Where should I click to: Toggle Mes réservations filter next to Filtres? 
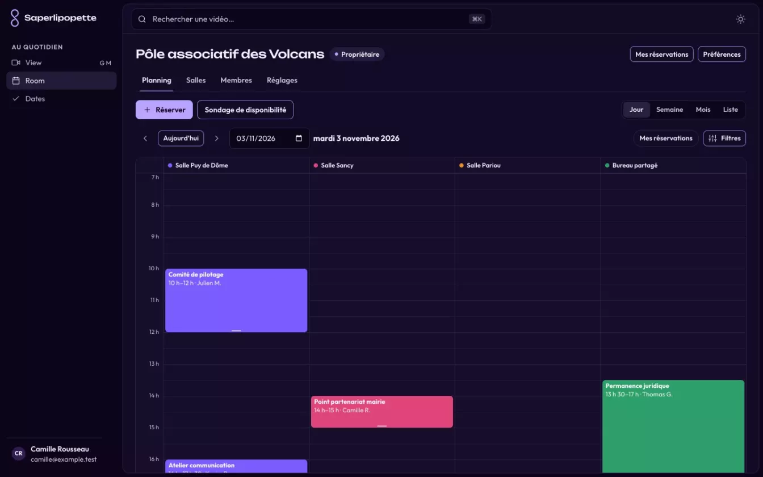pyautogui.click(x=666, y=138)
